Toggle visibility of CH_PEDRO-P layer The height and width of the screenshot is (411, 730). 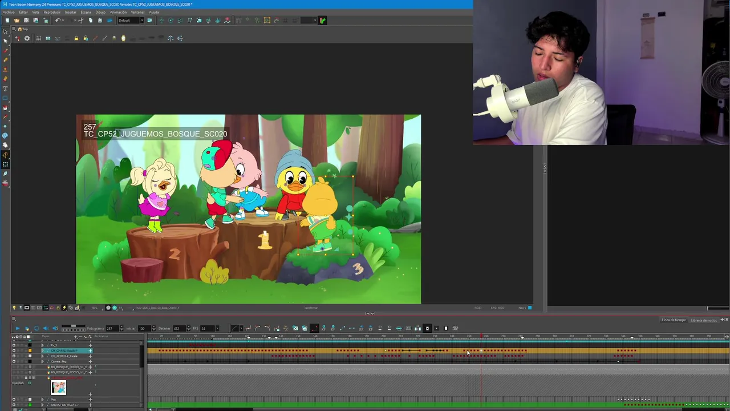point(14,356)
